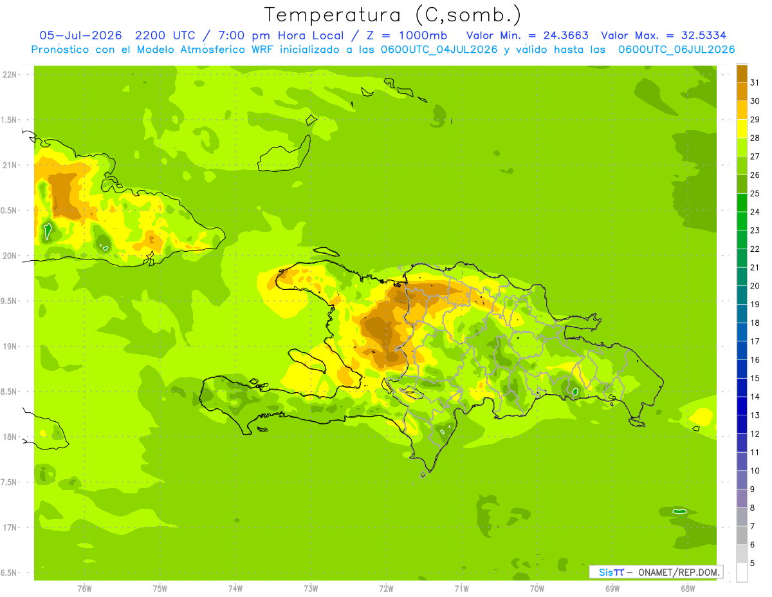Pick the yellow legend band between 28 and 29
Screen dimensions: 772x597
[742, 129]
